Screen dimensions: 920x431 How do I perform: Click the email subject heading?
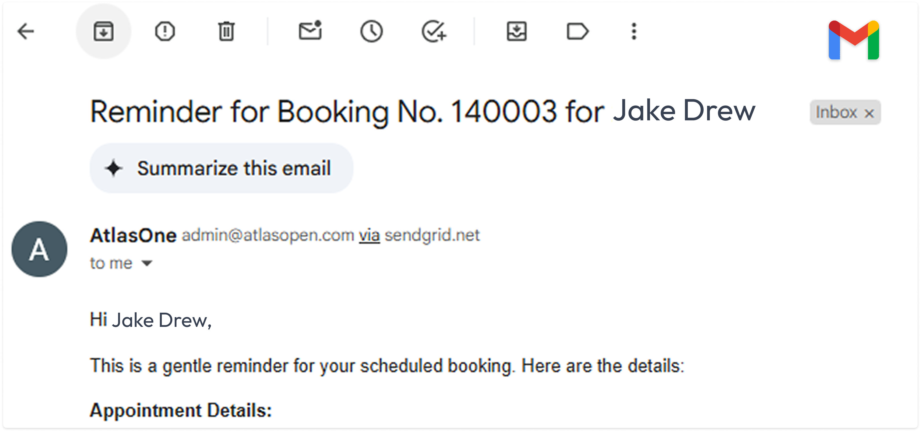pos(422,112)
